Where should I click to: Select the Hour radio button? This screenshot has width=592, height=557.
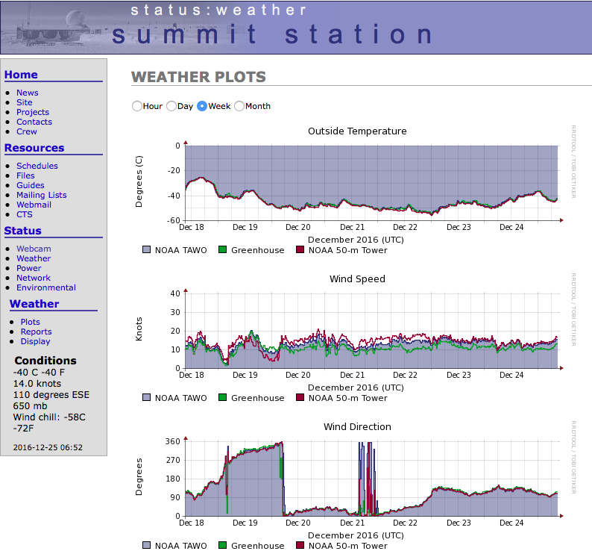pos(136,106)
